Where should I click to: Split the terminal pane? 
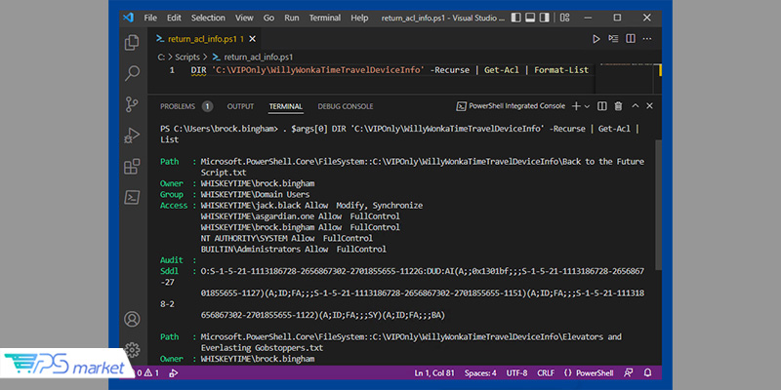[x=603, y=106]
